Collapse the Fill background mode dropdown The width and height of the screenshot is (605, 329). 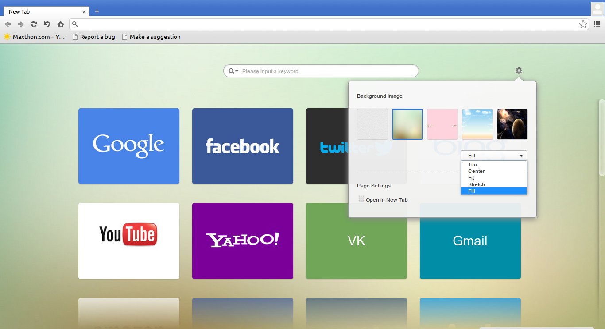click(494, 156)
